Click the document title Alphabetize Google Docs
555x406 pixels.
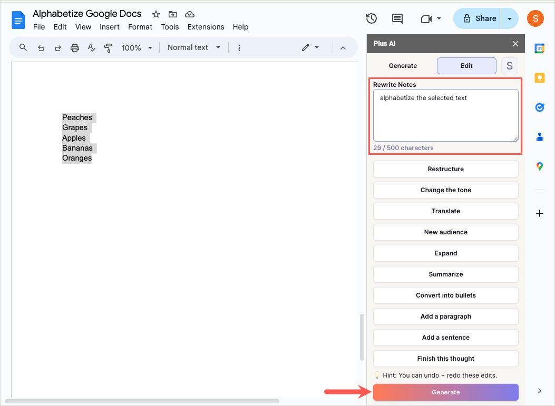(87, 14)
